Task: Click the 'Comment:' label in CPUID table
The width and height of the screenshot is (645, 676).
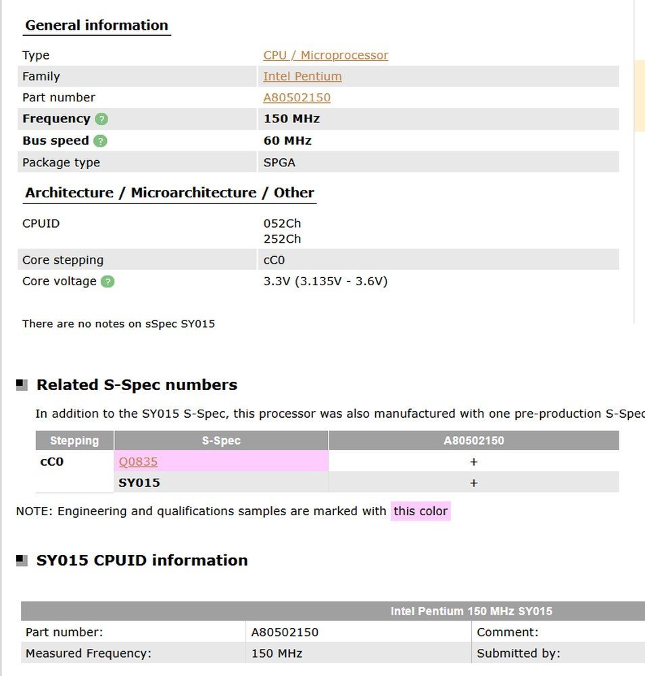Action: [508, 632]
